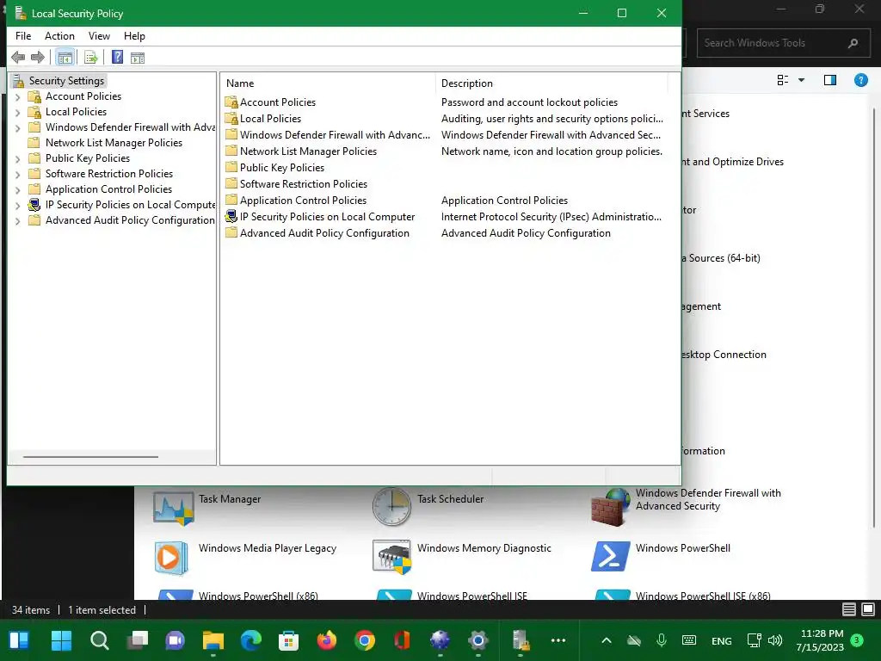The image size is (881, 661).
Task: Open the Help toolbar icon
Action: click(x=117, y=58)
